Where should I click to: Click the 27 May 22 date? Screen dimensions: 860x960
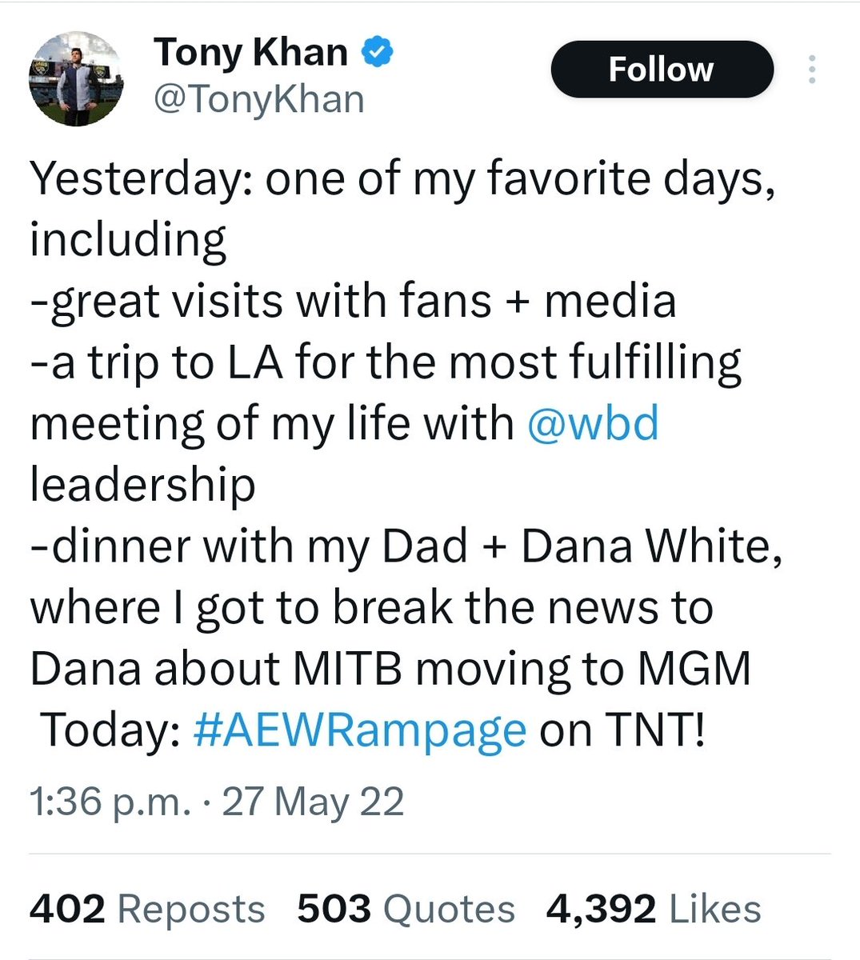[x=313, y=802]
